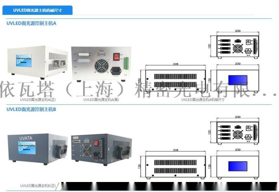Click the side handle on host B front photo
The image size is (279, 192).
click(62, 151)
